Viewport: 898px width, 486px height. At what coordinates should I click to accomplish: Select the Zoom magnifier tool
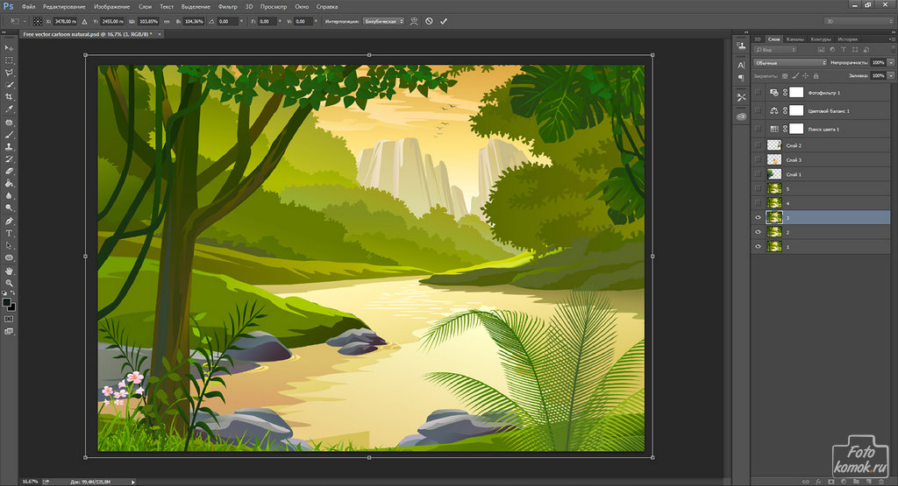click(9, 284)
